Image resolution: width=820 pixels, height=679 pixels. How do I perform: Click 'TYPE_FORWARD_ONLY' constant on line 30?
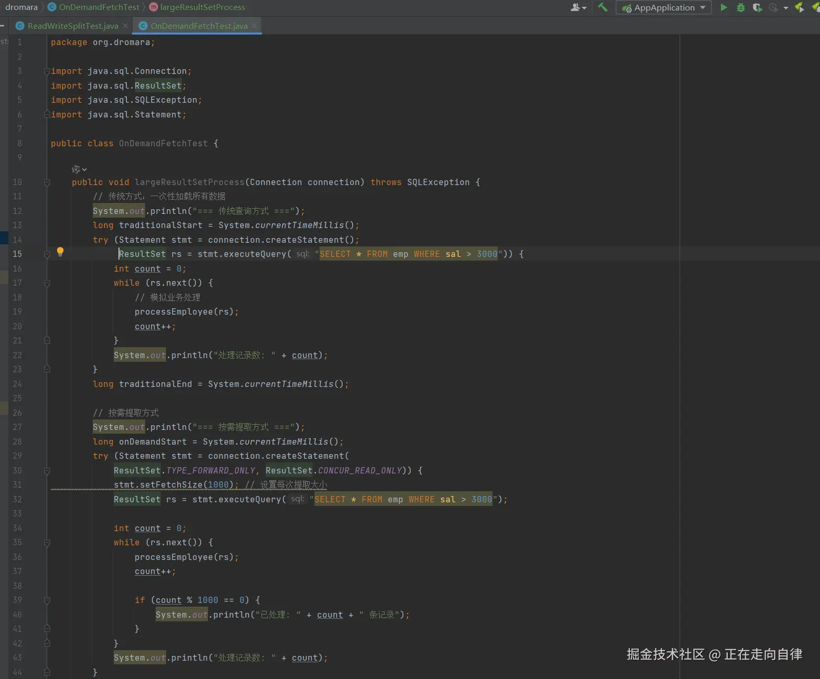point(211,471)
